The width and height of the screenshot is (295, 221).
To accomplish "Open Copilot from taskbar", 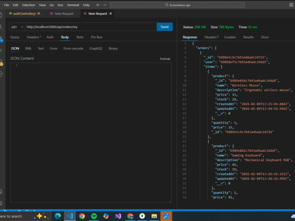I will pyautogui.click(x=106, y=216).
